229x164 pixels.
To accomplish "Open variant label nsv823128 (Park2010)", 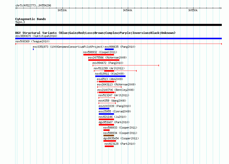I will click(x=120, y=144).
